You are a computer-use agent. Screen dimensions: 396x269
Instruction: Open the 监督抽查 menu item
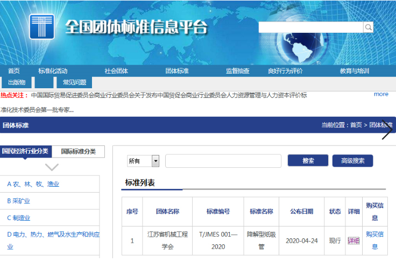click(x=238, y=71)
